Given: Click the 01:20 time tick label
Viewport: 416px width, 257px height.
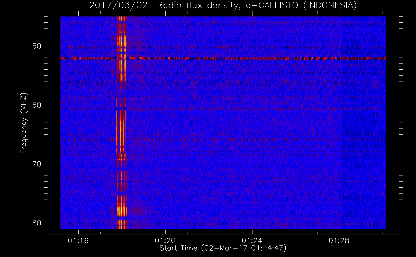Looking at the screenshot, I should tap(165, 241).
